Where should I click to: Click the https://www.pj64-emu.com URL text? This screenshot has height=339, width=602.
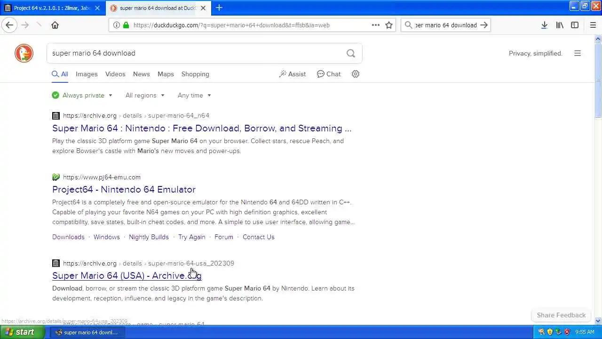point(102,177)
